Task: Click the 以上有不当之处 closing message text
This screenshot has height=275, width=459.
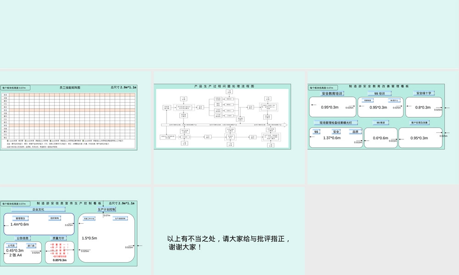Action: point(229,243)
